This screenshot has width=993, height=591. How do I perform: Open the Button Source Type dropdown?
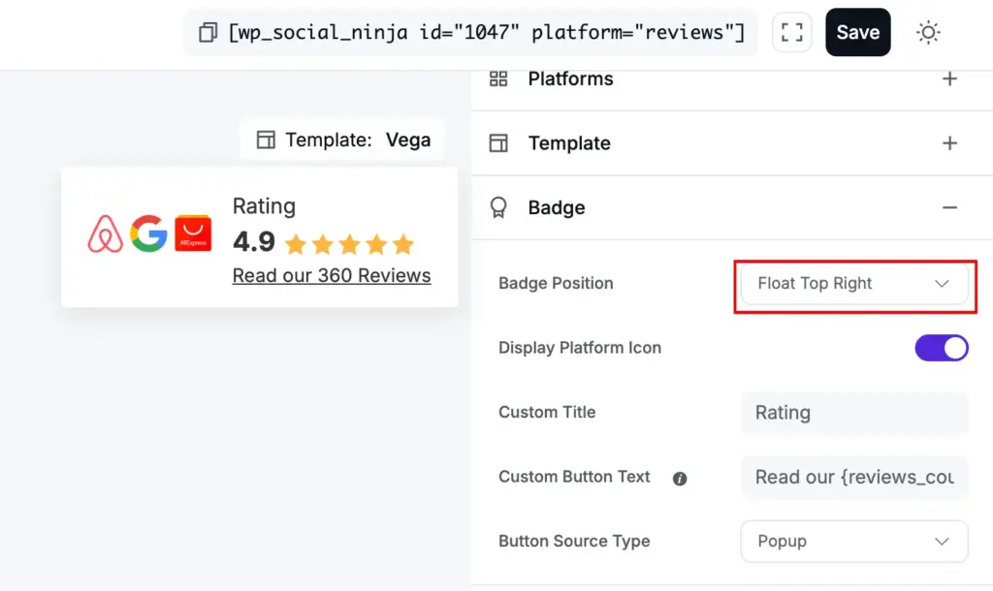tap(853, 542)
